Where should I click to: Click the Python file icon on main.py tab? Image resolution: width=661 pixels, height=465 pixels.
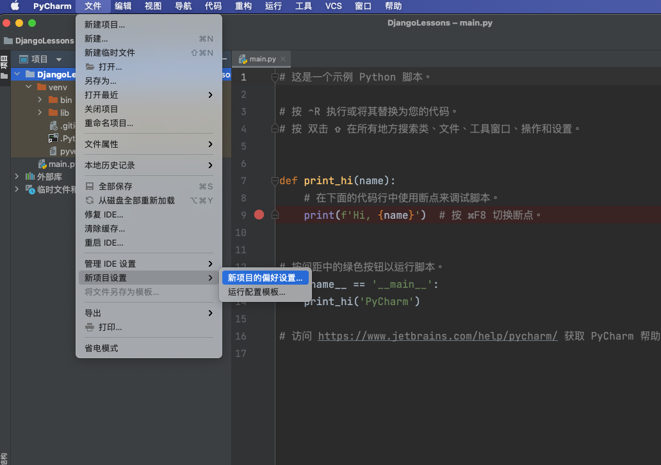(243, 59)
